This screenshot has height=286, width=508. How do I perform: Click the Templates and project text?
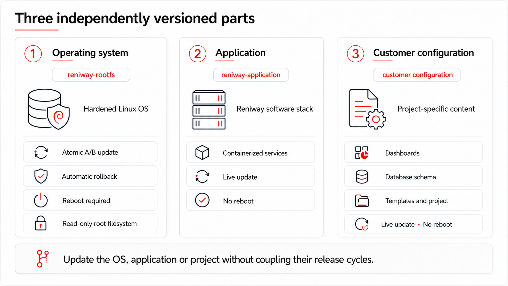click(417, 201)
